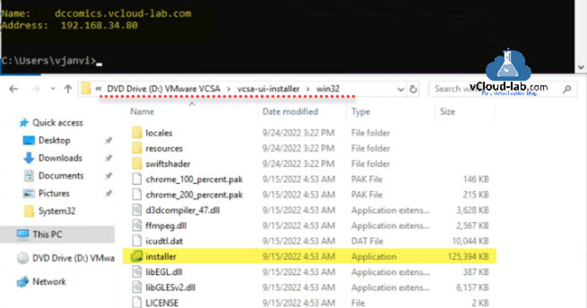Open Documents from Quick access
Image resolution: width=587 pixels, height=308 pixels.
61,176
